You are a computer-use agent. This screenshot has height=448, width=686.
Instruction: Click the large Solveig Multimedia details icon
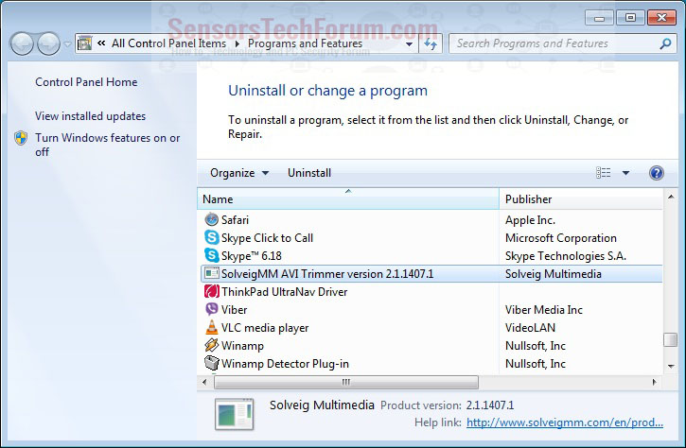click(x=235, y=414)
